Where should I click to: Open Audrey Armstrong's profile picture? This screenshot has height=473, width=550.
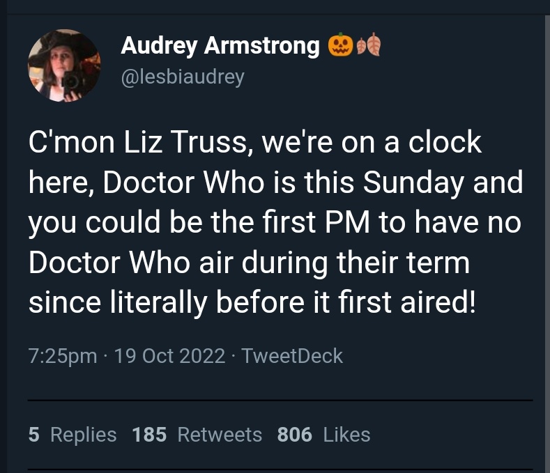point(64,66)
